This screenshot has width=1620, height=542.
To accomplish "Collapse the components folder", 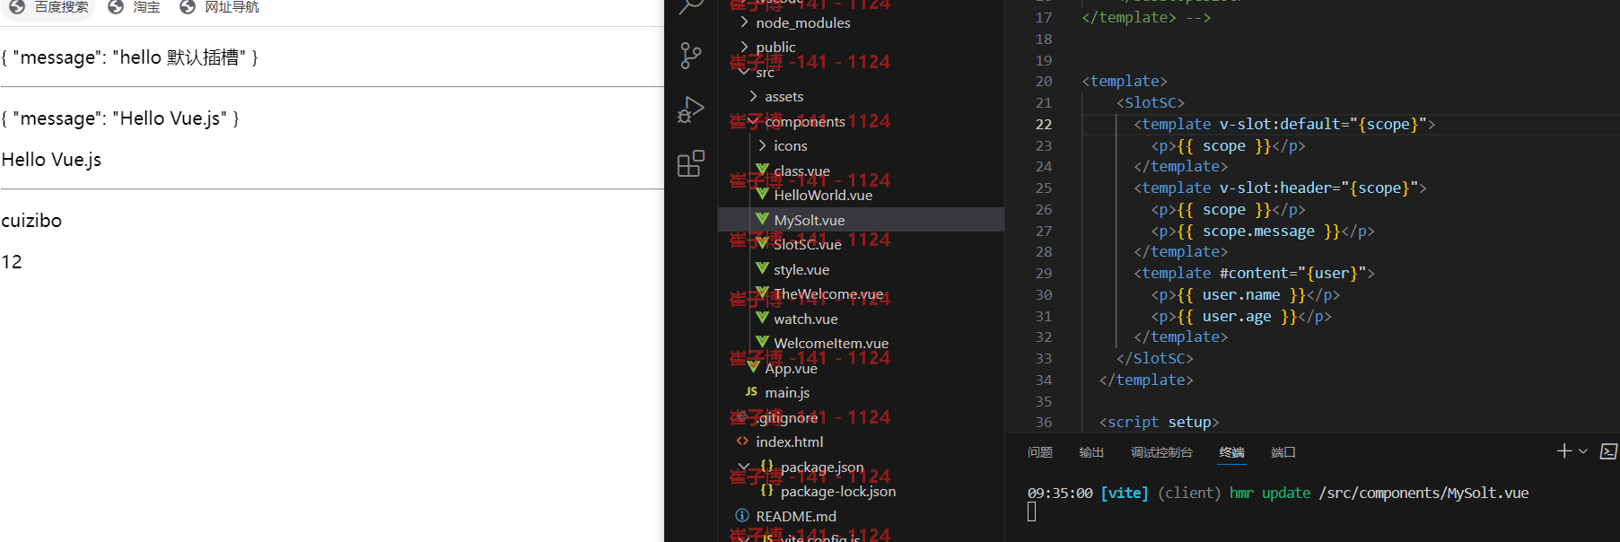I will 753,121.
